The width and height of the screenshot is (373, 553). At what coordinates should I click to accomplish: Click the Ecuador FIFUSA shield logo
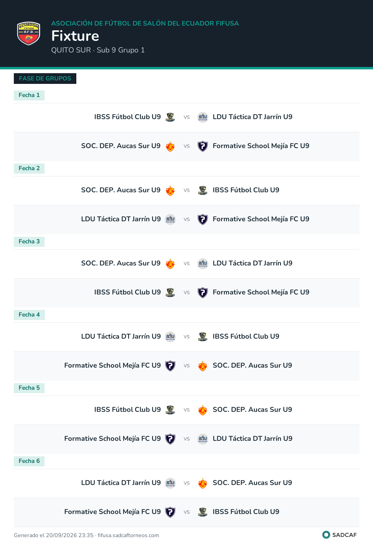(29, 33)
